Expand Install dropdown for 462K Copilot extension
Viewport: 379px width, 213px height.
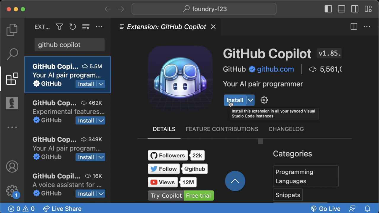pos(101,121)
